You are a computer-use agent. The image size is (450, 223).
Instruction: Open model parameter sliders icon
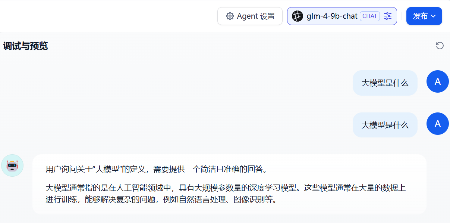click(388, 16)
